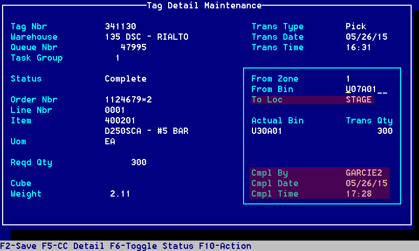Image resolution: width=419 pixels, height=251 pixels.
Task: Click the Cmpl Time value 17:28
Action: pos(358,194)
